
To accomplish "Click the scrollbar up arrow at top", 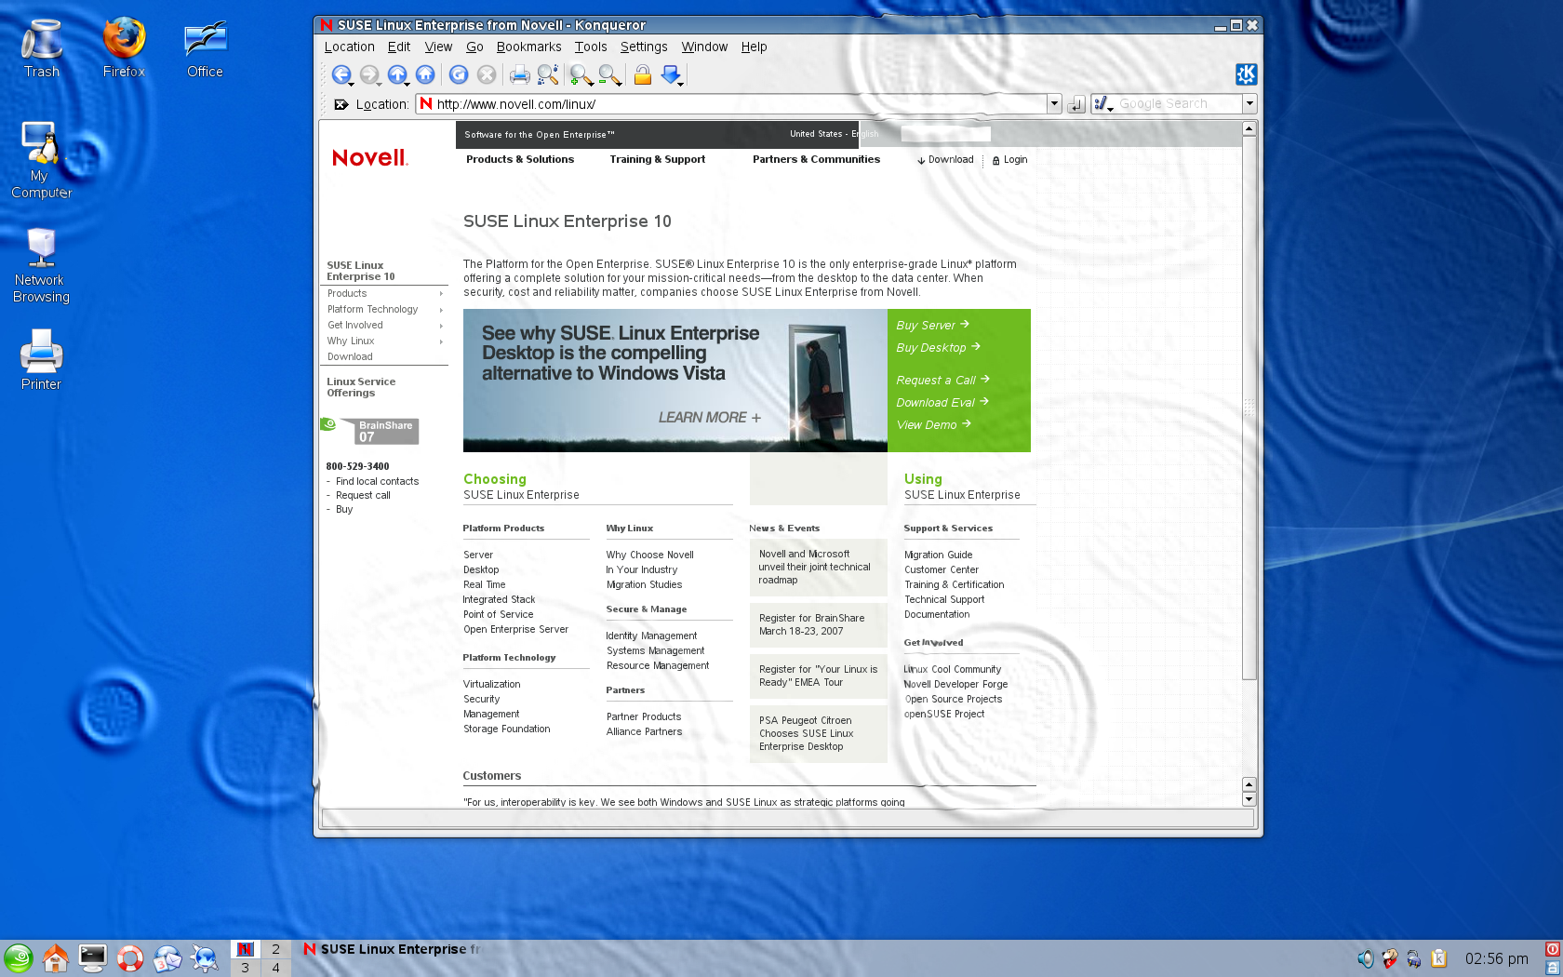I will [x=1249, y=129].
